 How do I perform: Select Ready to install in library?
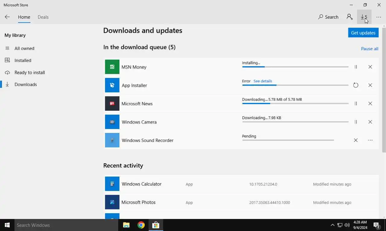click(30, 72)
